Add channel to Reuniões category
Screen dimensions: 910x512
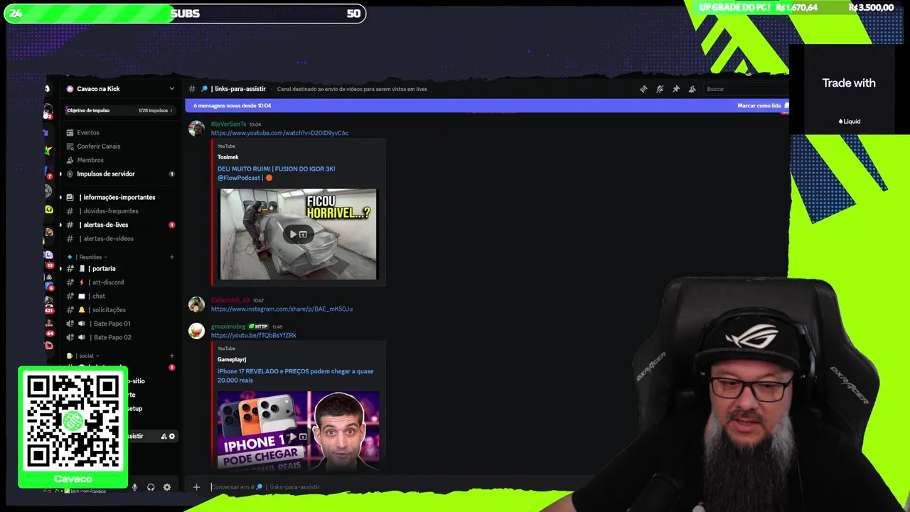click(x=172, y=257)
